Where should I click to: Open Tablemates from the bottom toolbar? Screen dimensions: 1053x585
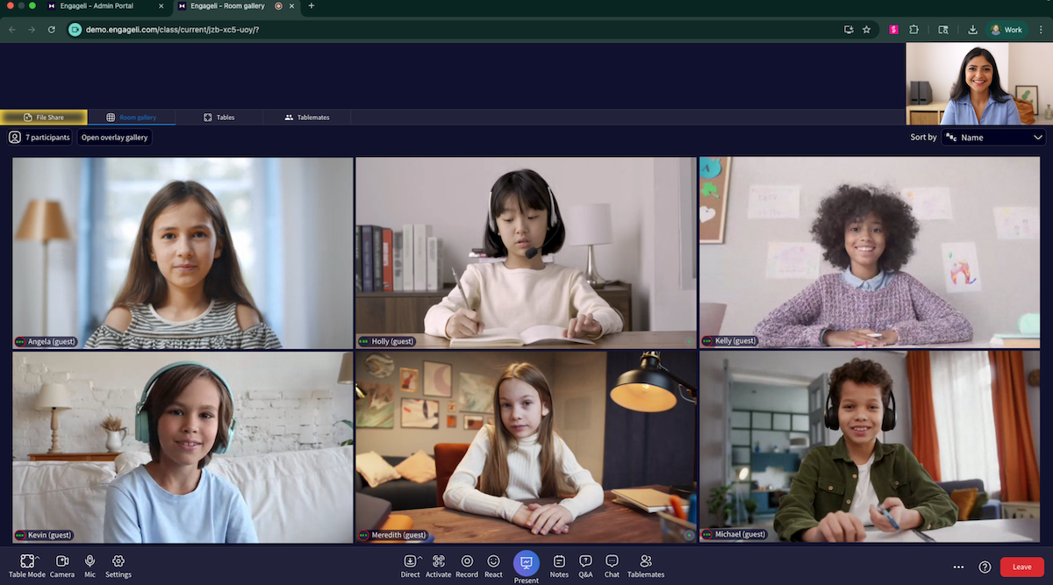tap(646, 561)
